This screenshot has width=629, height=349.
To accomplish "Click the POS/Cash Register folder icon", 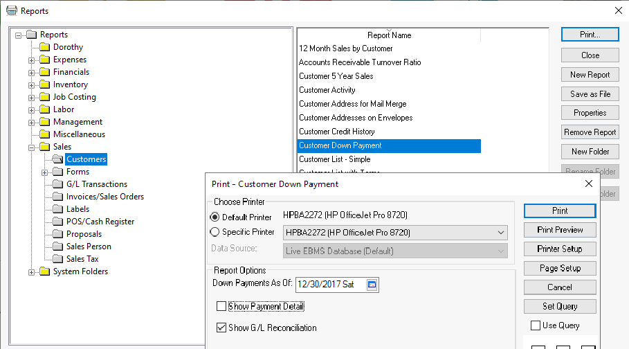I will click(58, 222).
